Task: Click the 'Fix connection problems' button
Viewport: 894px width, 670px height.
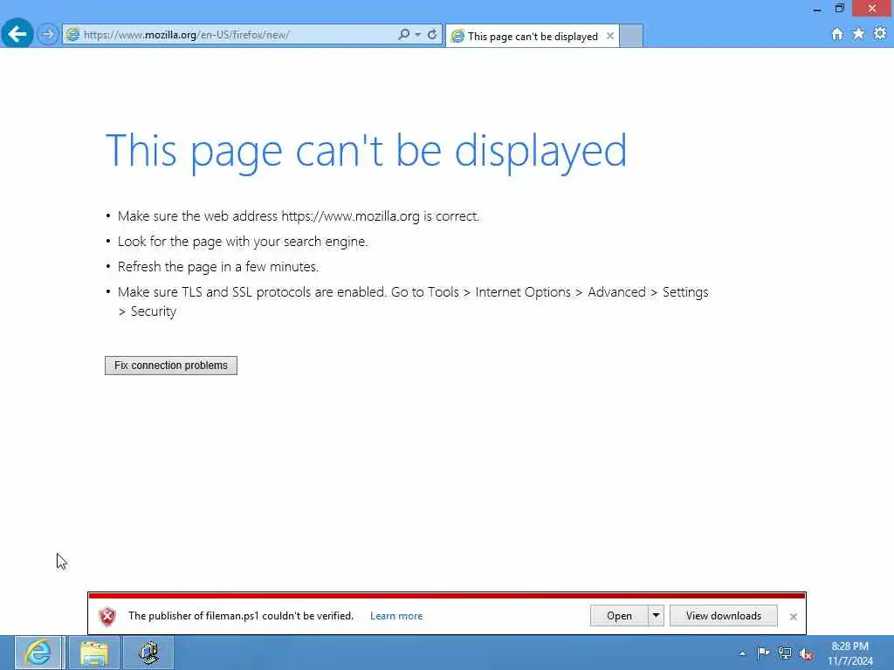Action: [x=171, y=366]
